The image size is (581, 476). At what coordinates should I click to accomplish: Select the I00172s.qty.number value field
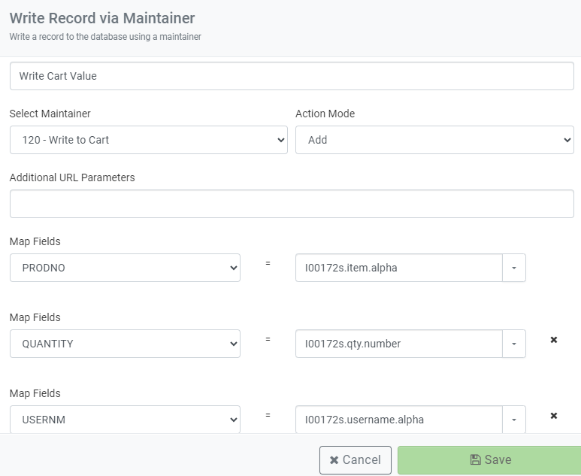coord(398,344)
